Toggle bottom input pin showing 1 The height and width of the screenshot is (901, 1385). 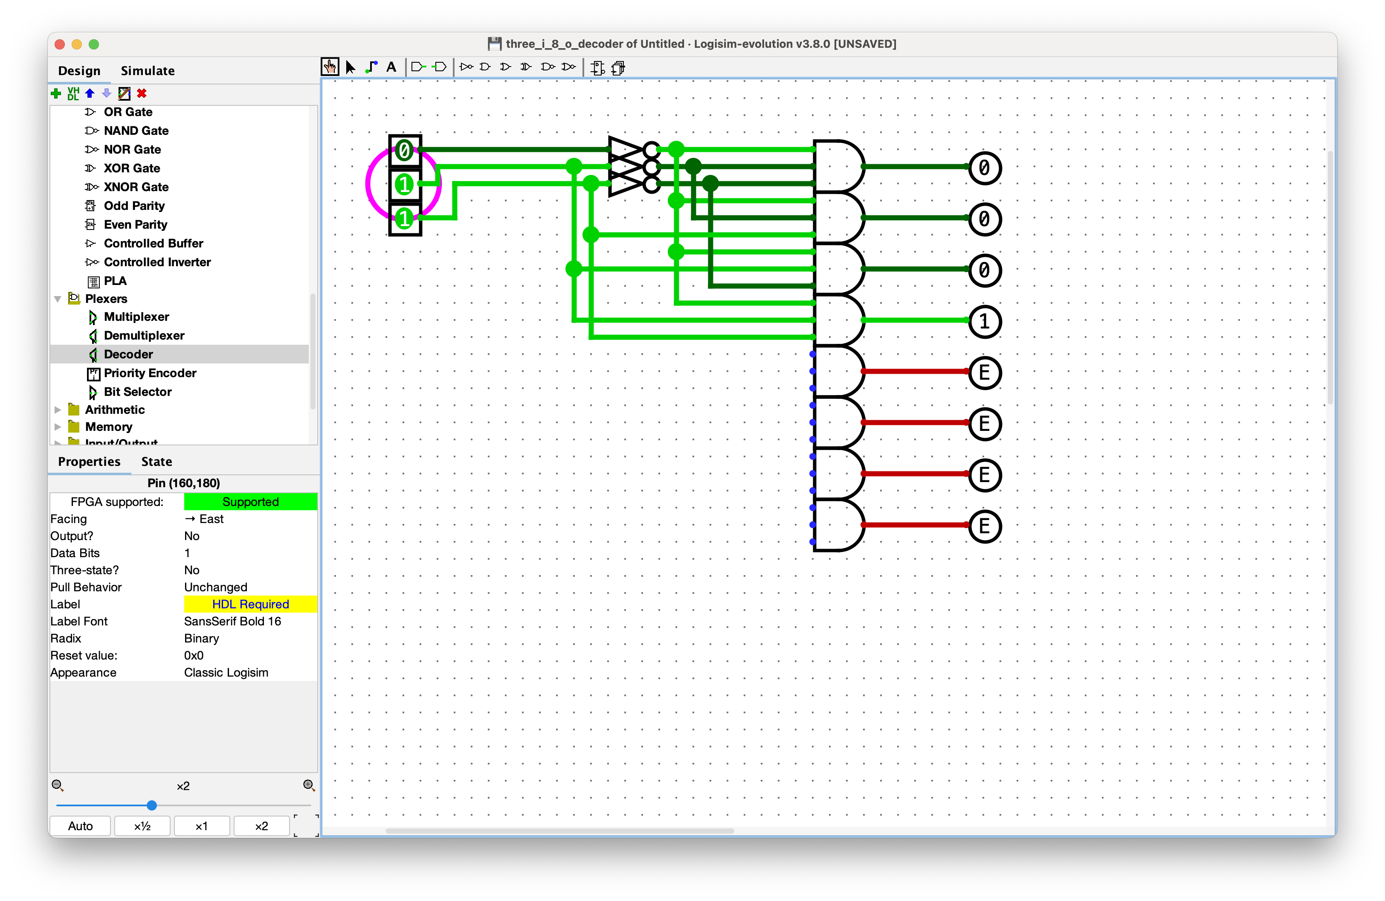[404, 219]
